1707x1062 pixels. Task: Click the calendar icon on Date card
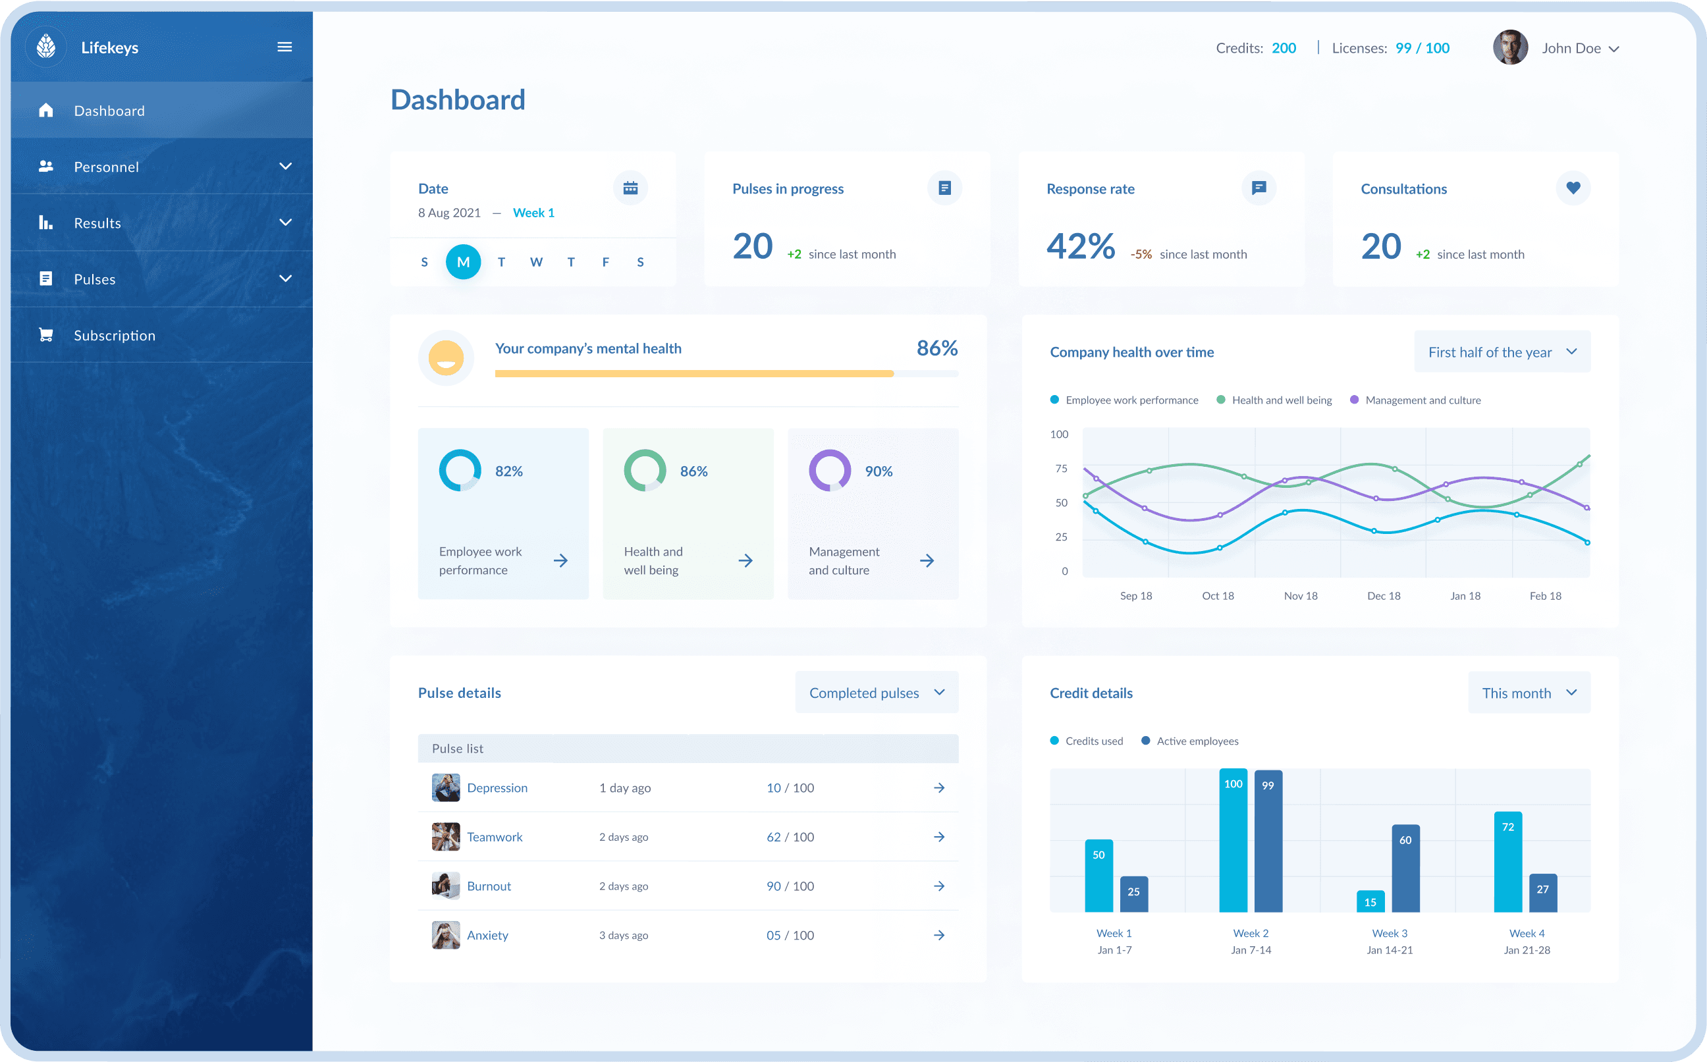pyautogui.click(x=630, y=188)
